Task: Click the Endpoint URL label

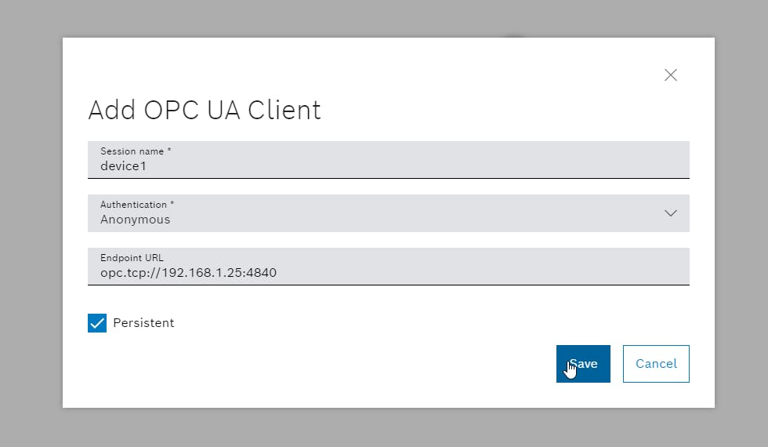Action: (x=132, y=258)
